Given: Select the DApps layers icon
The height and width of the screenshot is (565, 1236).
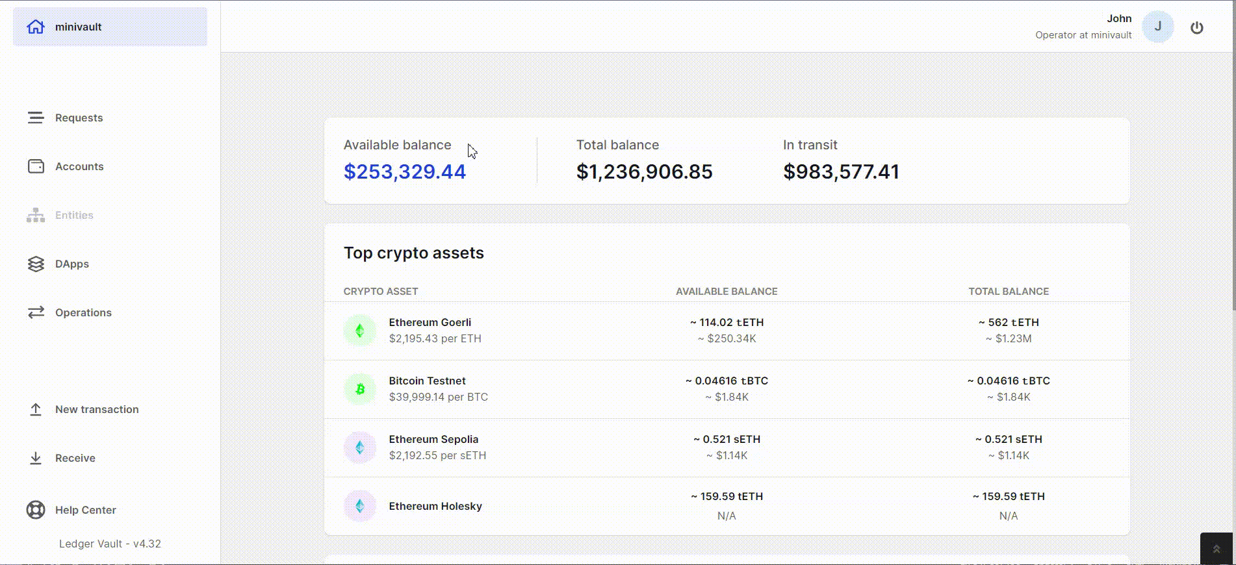Looking at the screenshot, I should [x=36, y=264].
